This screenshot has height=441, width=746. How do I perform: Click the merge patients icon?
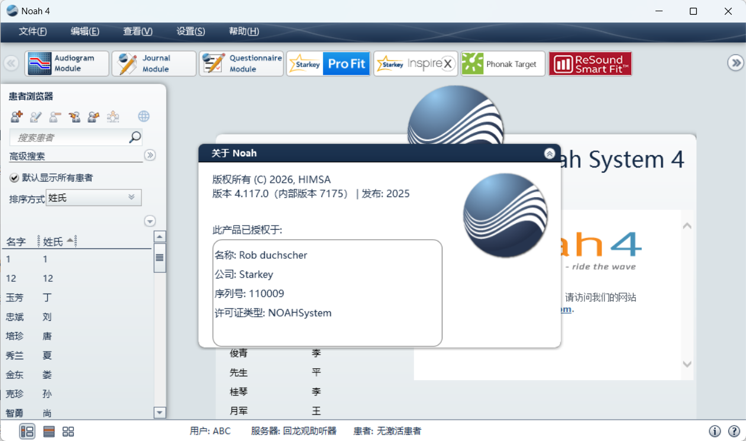pos(112,117)
